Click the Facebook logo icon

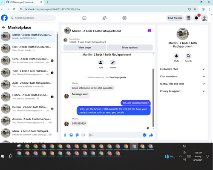4,18
